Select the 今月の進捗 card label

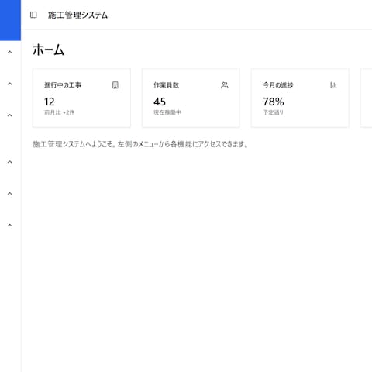click(x=278, y=85)
